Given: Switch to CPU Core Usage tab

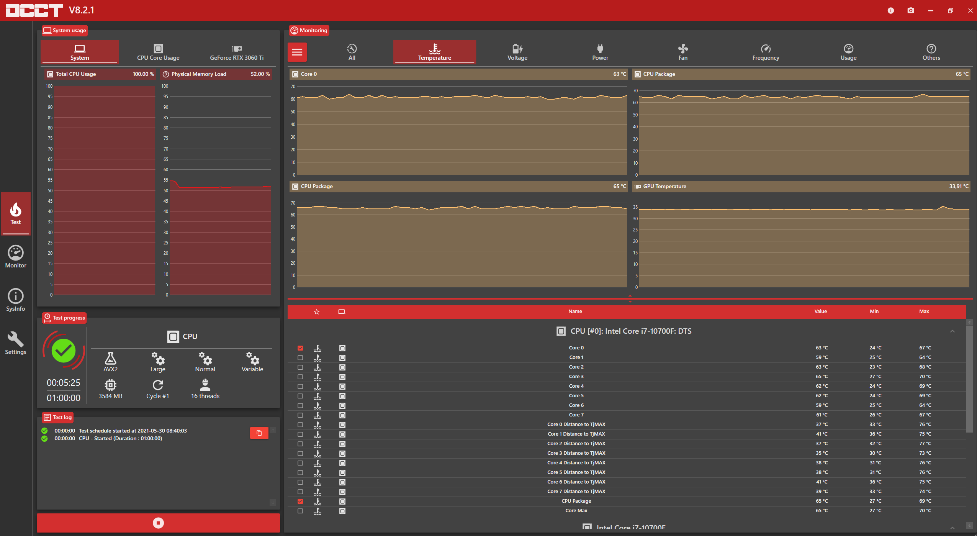Looking at the screenshot, I should (158, 52).
